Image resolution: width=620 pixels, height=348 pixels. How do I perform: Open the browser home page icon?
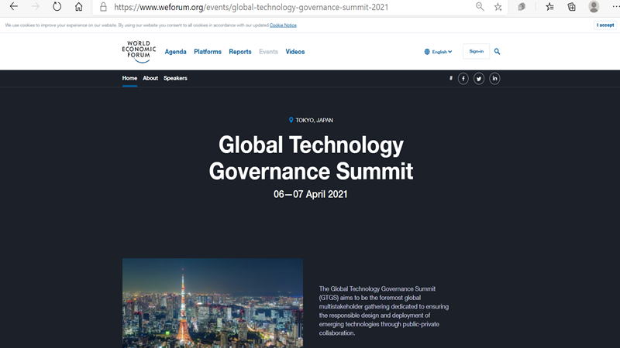[x=79, y=7]
